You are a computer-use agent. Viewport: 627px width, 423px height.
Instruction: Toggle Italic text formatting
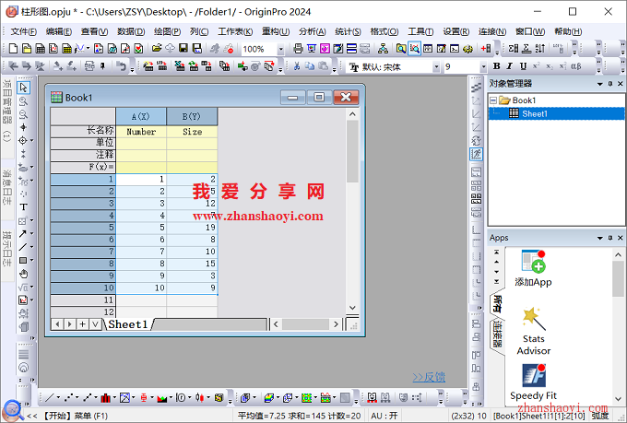click(x=509, y=66)
